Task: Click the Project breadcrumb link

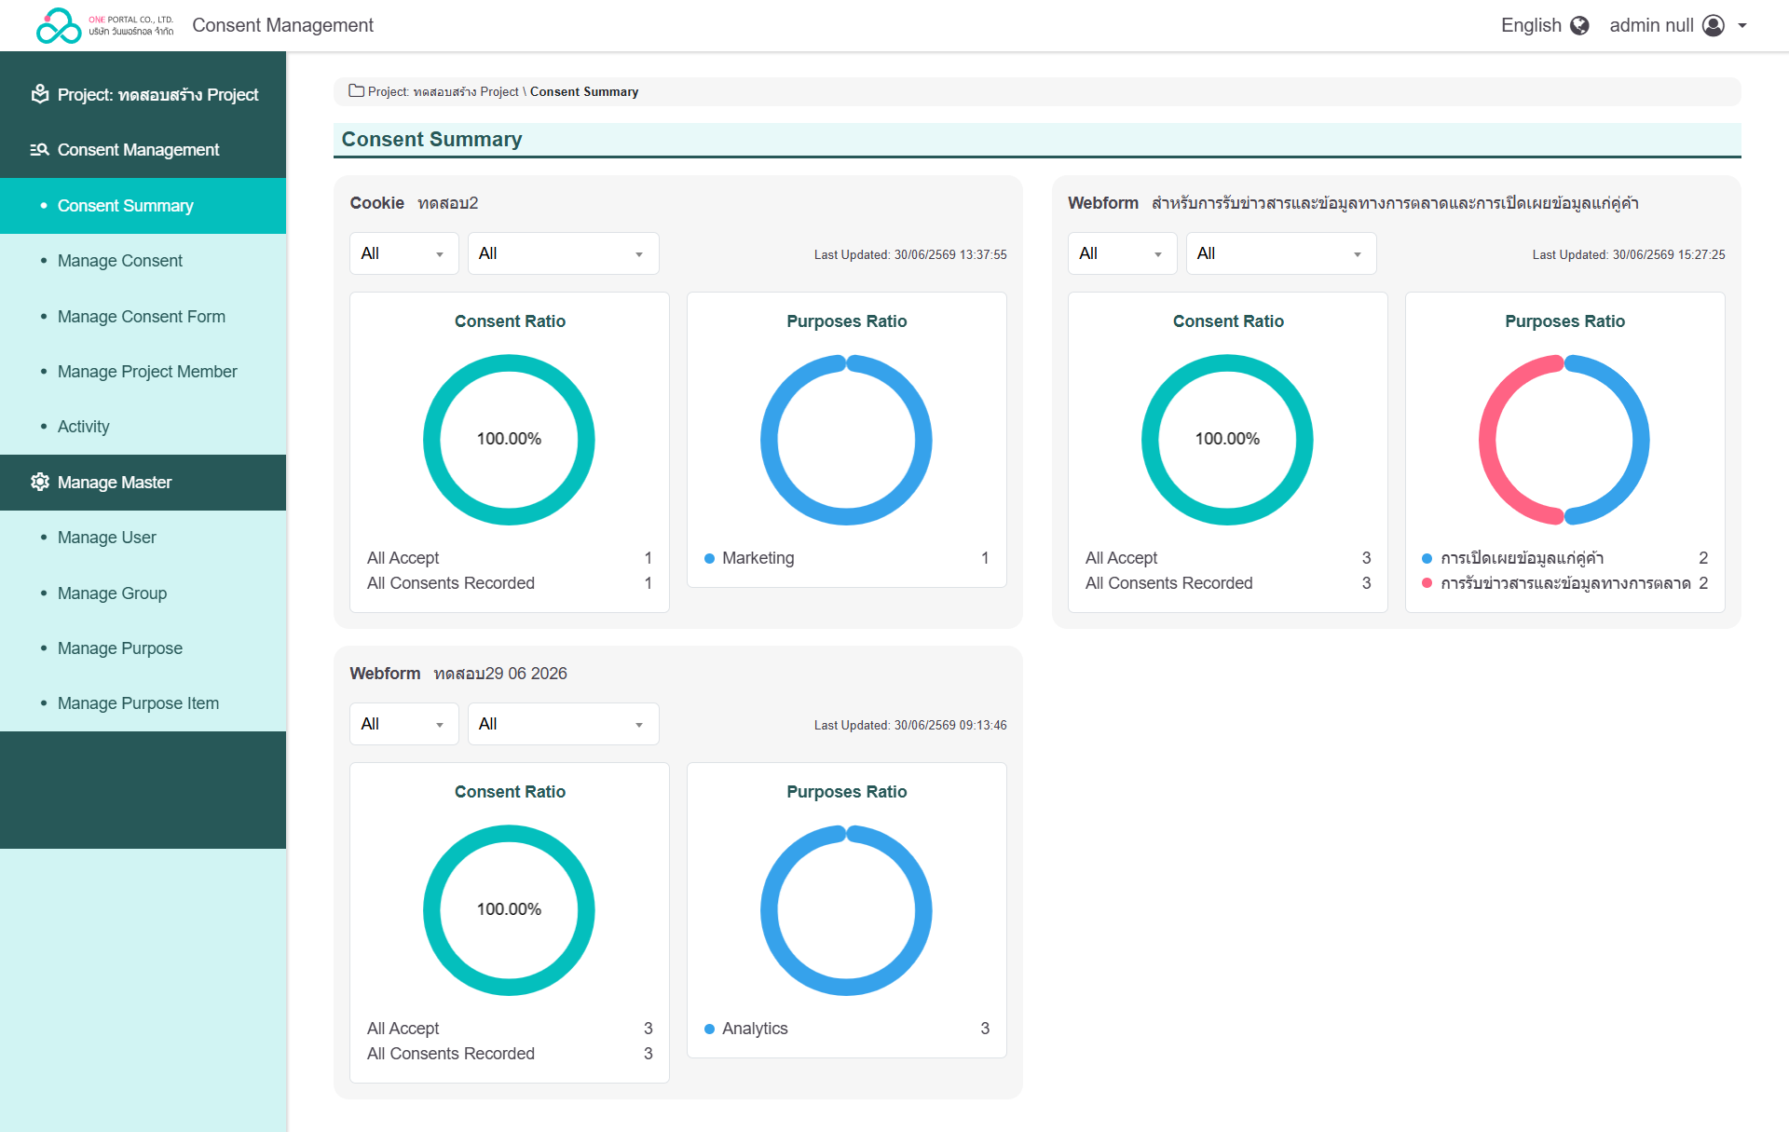Action: [443, 91]
